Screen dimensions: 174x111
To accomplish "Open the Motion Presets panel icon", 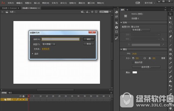I will click(116, 38).
